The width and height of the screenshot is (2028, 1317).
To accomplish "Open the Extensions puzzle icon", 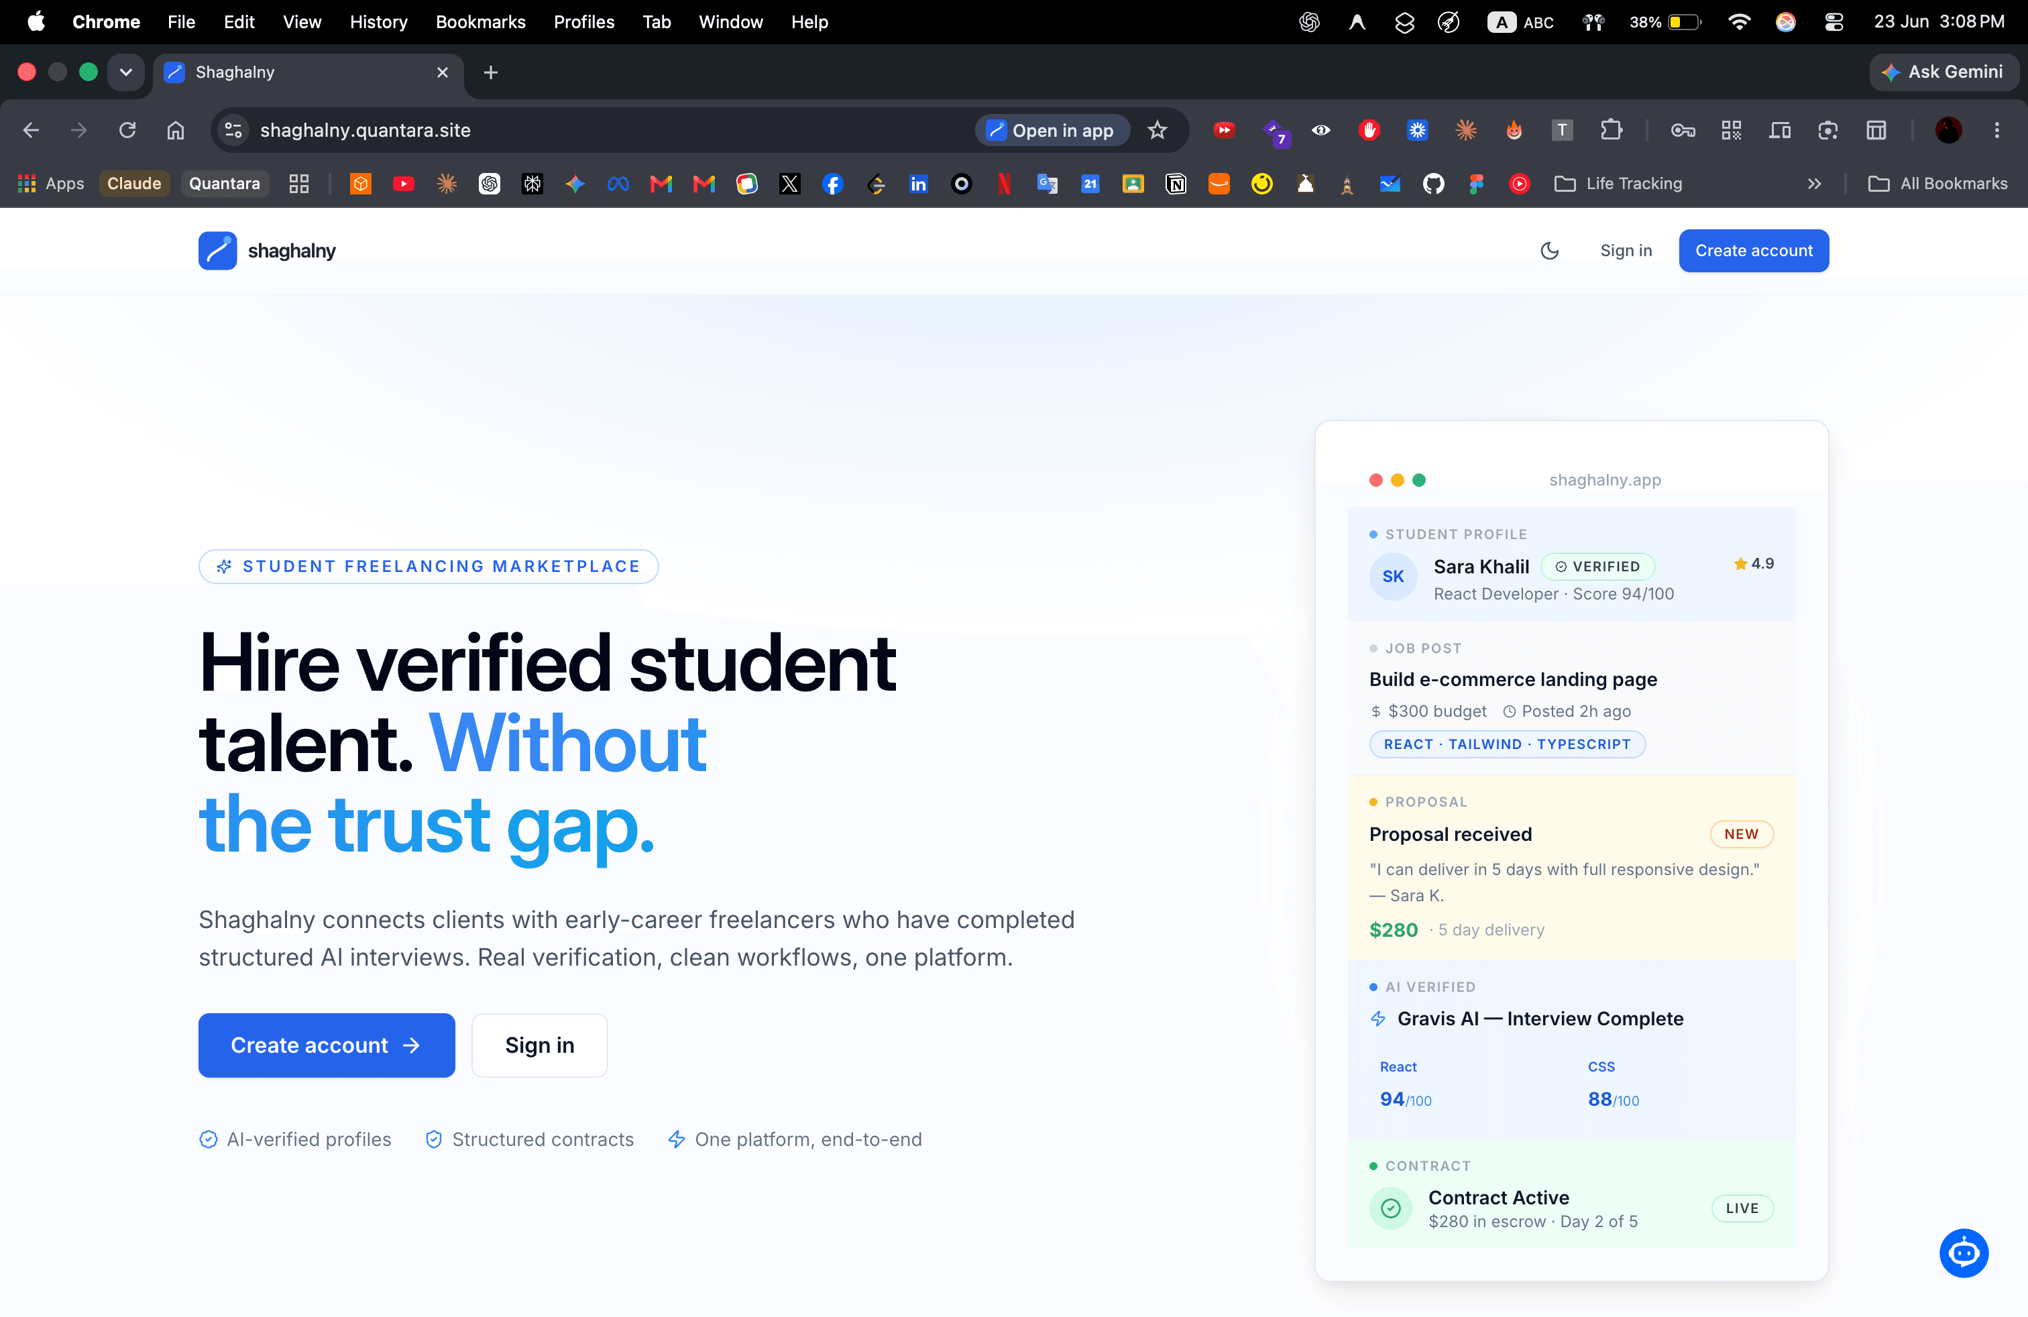I will (x=1610, y=130).
